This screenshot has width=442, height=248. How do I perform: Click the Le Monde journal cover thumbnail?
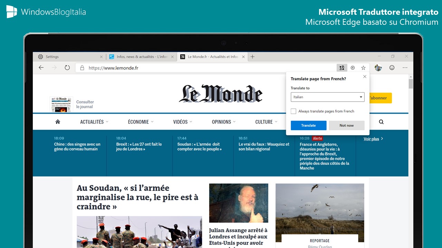pyautogui.click(x=61, y=104)
